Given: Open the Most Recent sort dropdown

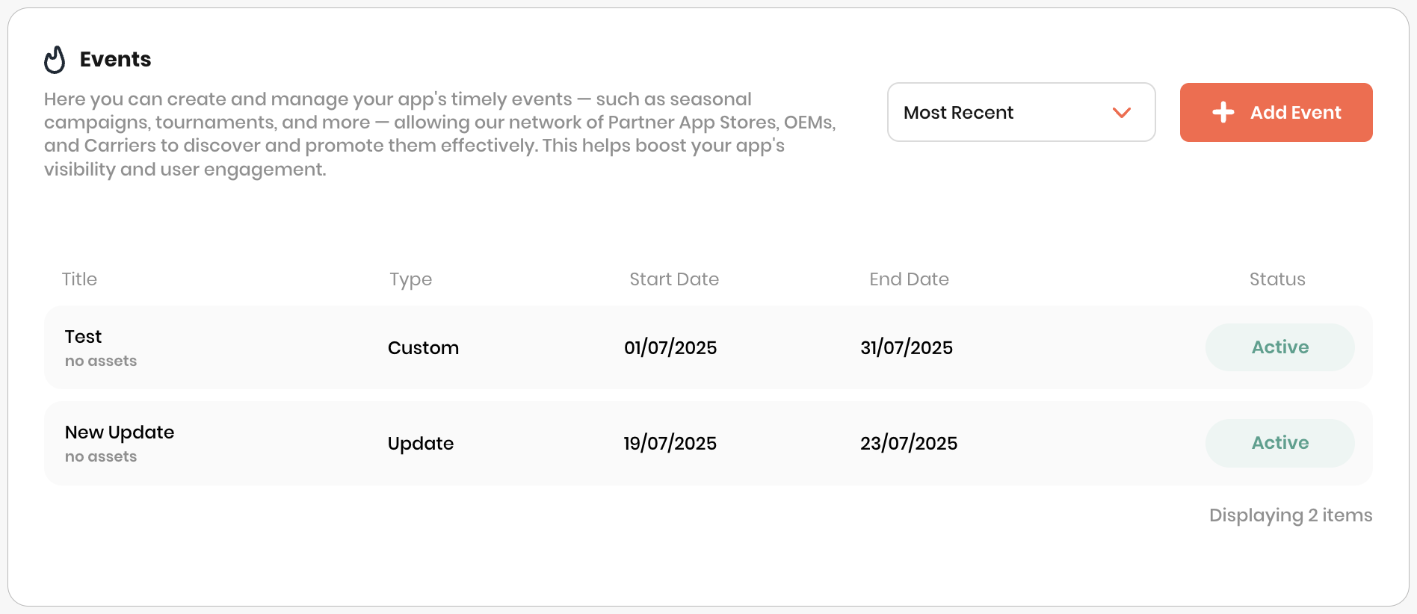Looking at the screenshot, I should pyautogui.click(x=1021, y=112).
